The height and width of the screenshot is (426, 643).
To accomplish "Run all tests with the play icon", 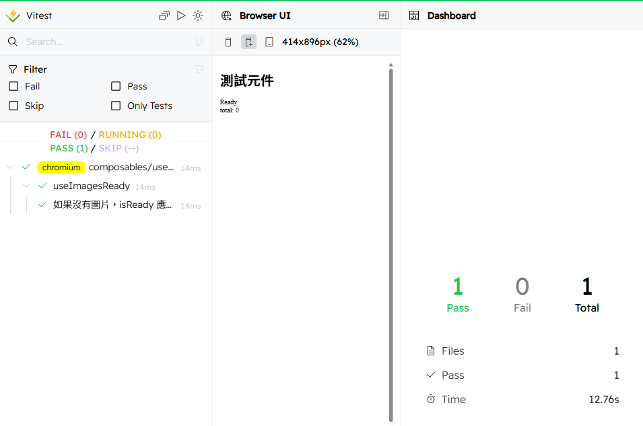I will [181, 15].
